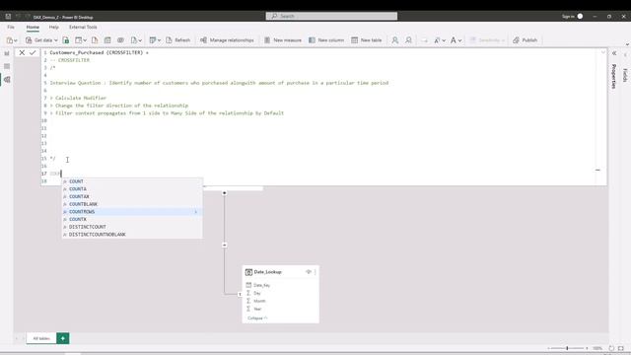This screenshot has width=631, height=355.
Task: Open the Transform data dropdown
Action: point(155,40)
